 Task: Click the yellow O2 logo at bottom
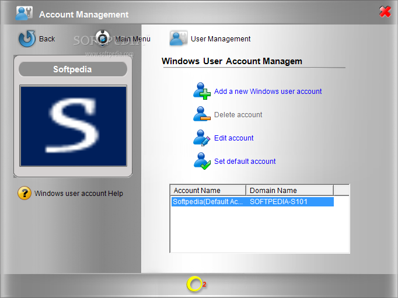[x=196, y=284]
